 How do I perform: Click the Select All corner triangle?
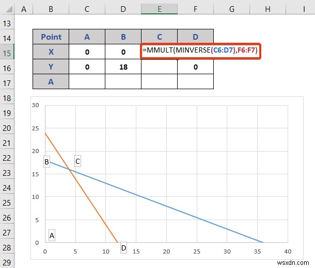(x=9, y=9)
